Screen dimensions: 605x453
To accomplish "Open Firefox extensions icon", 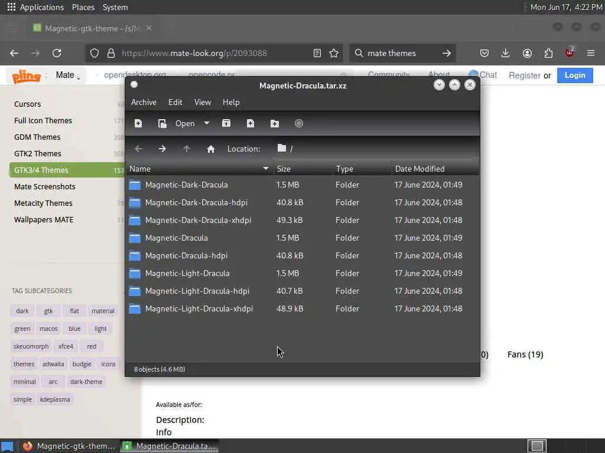I will 548,53.
